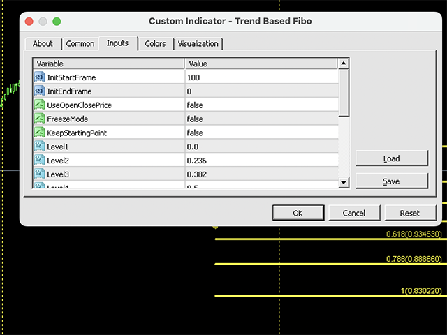
Task: Open the Visualization tab
Action: pos(198,44)
